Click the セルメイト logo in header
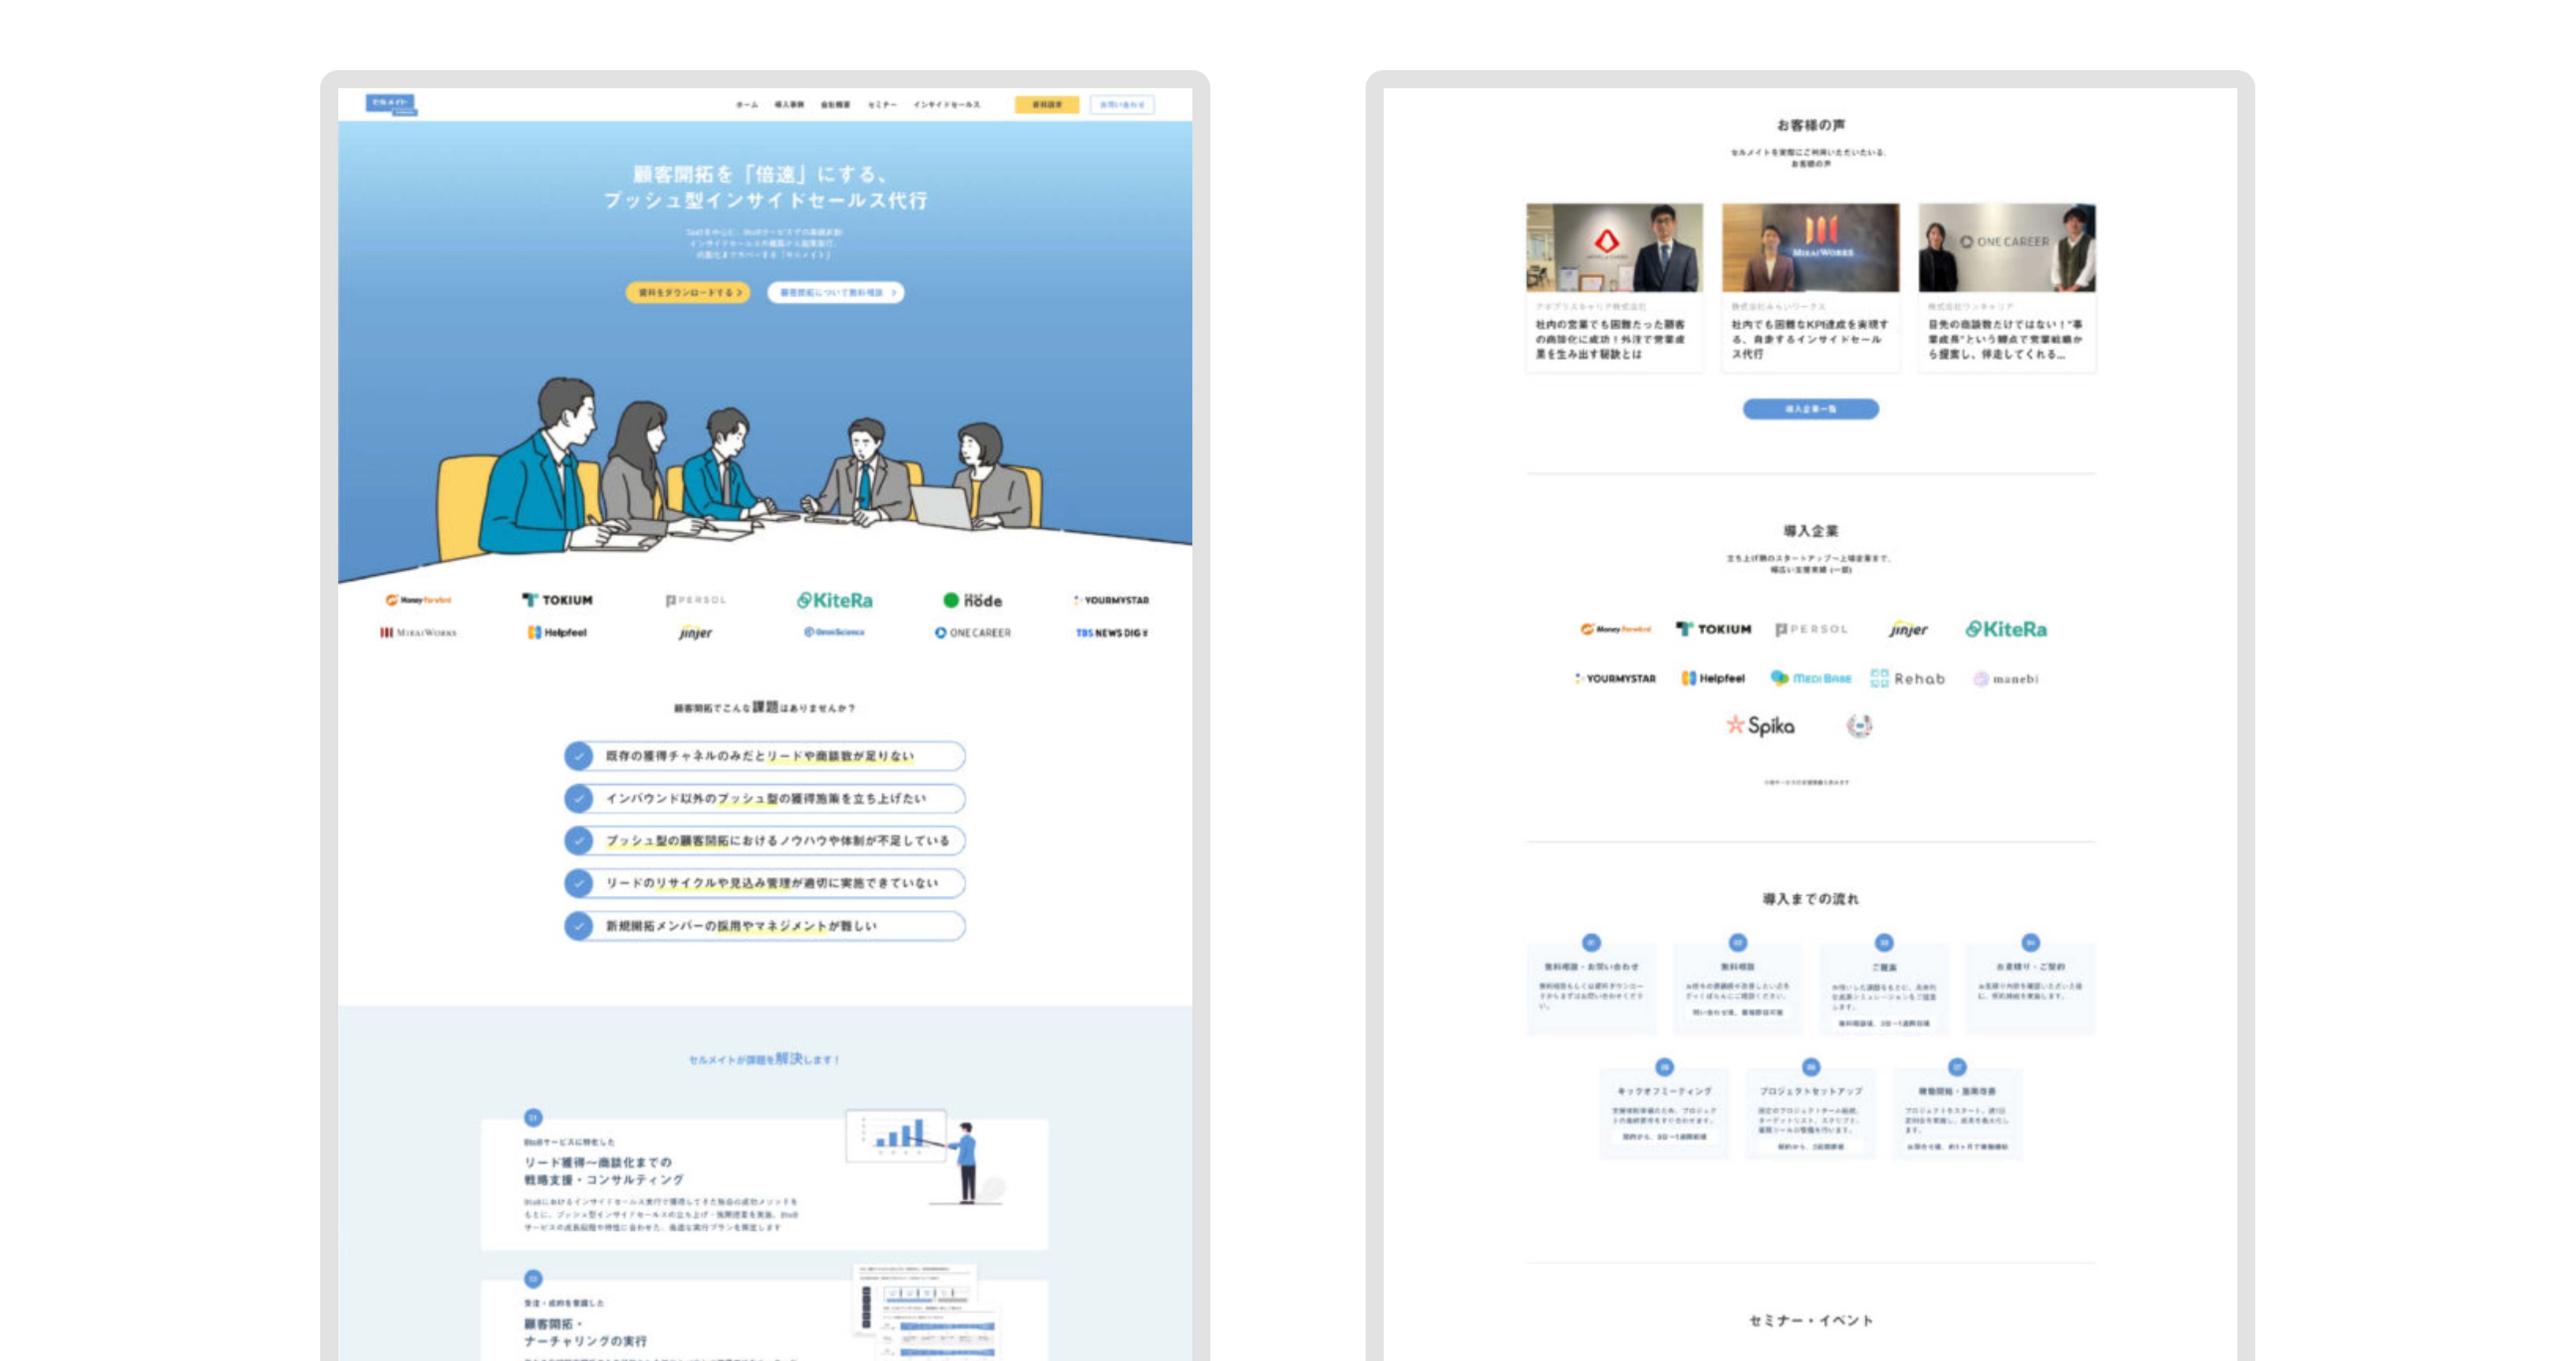The height and width of the screenshot is (1361, 2576). pyautogui.click(x=390, y=104)
